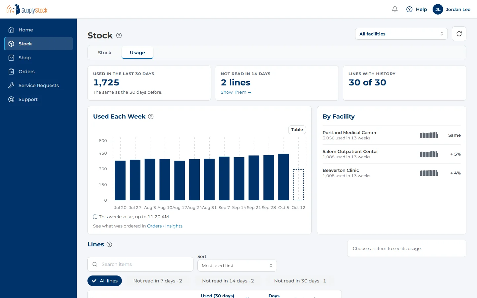
Task: Toggle the Not read in 14 days filter
Action: [x=228, y=281]
